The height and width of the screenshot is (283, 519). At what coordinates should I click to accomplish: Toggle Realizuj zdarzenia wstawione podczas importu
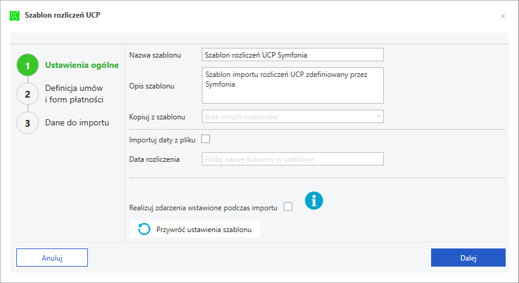(x=288, y=207)
